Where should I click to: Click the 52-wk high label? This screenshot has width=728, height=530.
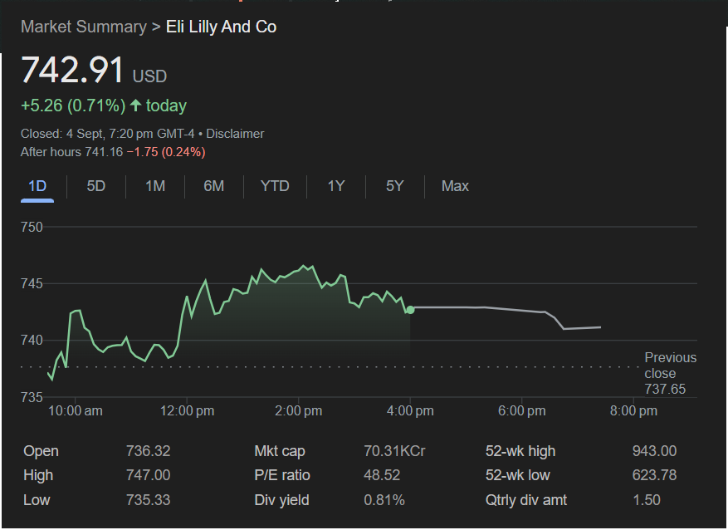pyautogui.click(x=520, y=451)
